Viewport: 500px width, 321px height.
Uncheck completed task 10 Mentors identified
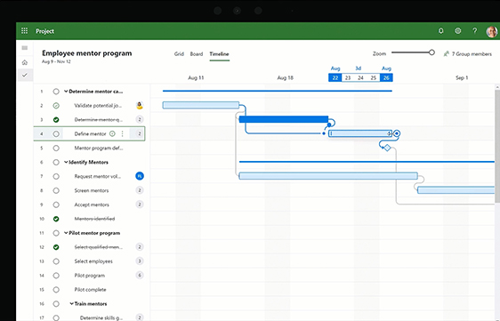[x=56, y=219]
